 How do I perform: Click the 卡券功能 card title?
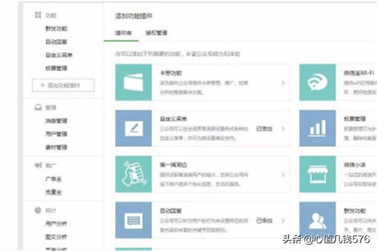pyautogui.click(x=171, y=73)
